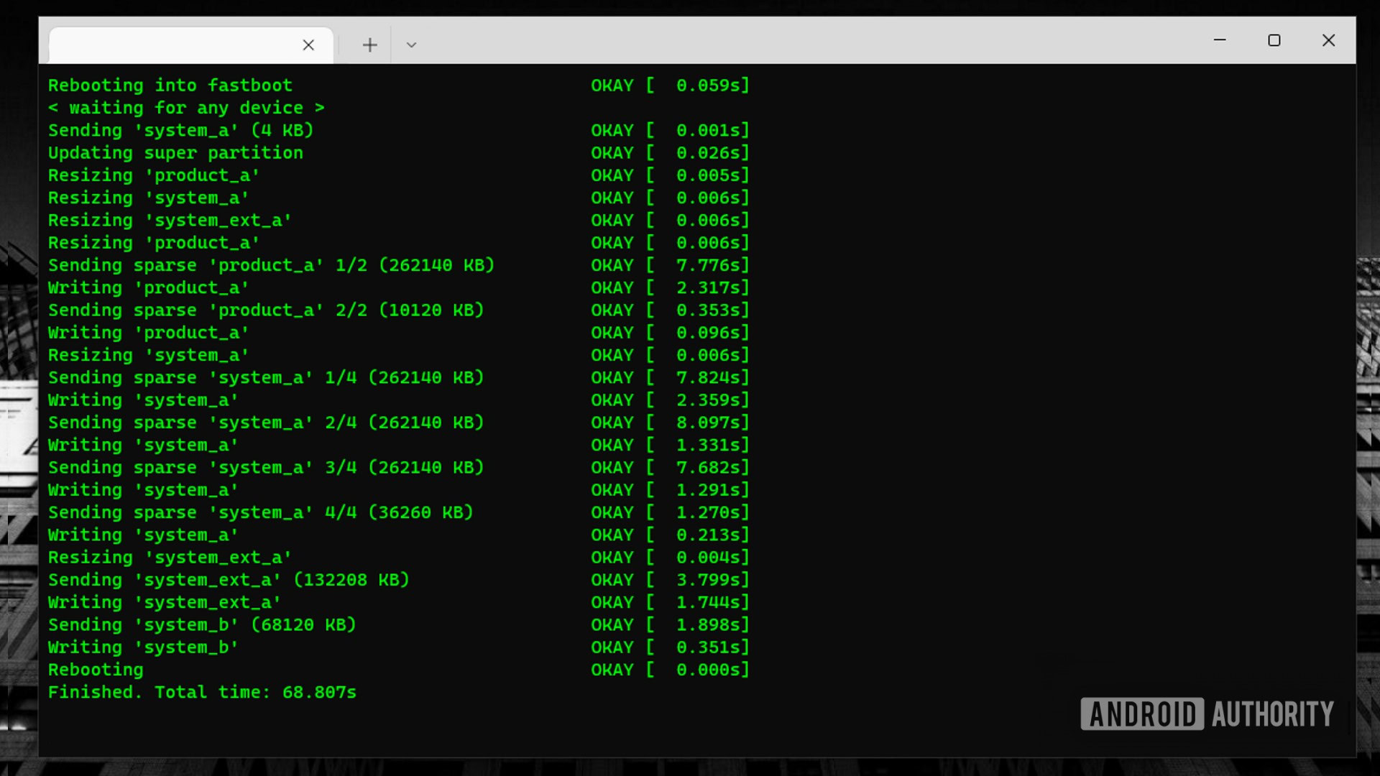Maximize the terminal window
The width and height of the screenshot is (1380, 776).
pos(1274,40)
